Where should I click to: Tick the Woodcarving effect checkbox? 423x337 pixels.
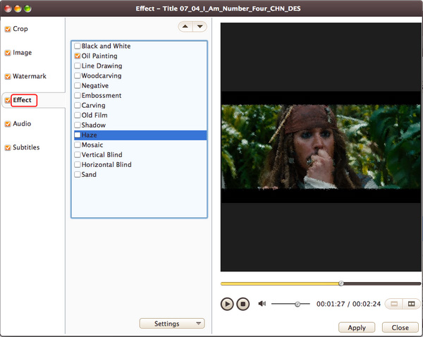78,75
